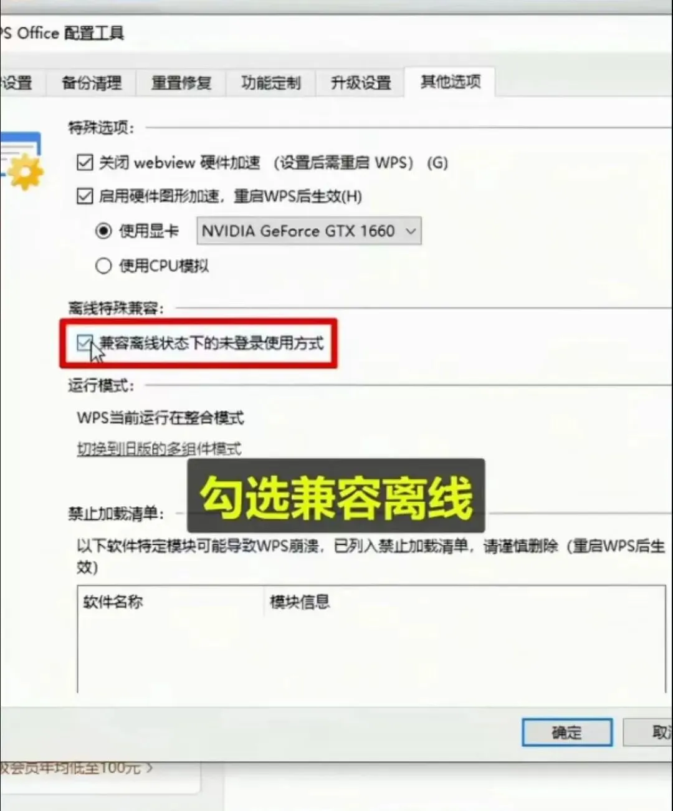Switch to the 备份清理 tab
The width and height of the screenshot is (673, 811).
[92, 82]
